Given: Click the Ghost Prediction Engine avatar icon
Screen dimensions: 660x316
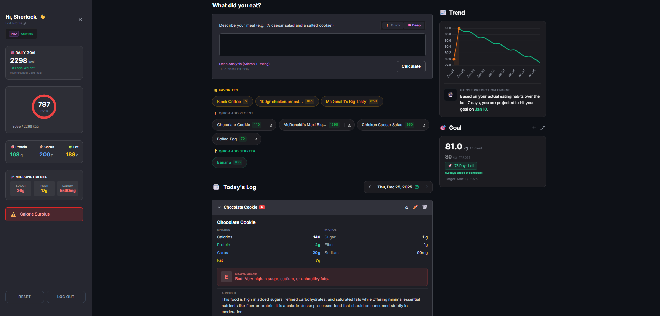Looking at the screenshot, I should tap(450, 95).
